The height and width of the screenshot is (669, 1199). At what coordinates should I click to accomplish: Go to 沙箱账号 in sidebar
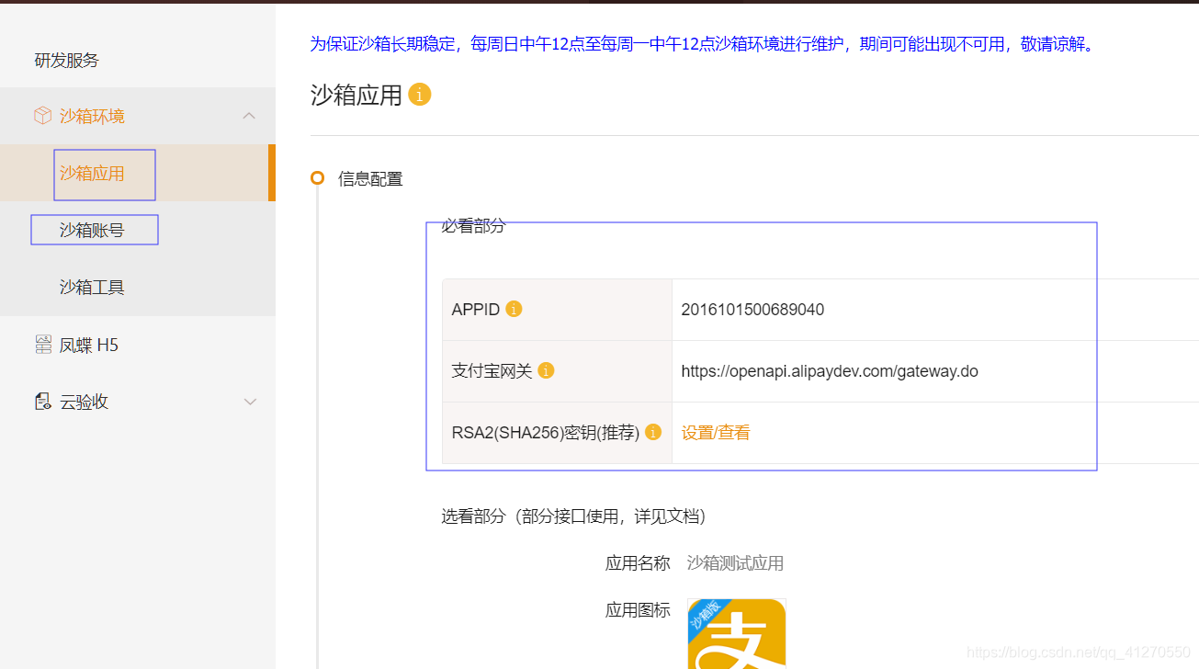pos(92,230)
